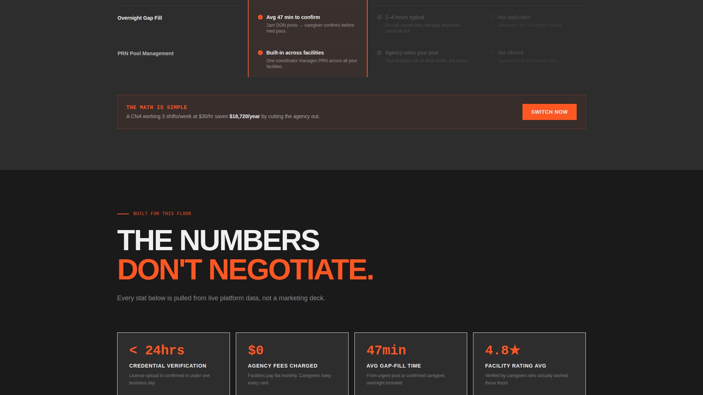Click the live platform data subtitle sentence

[221, 298]
